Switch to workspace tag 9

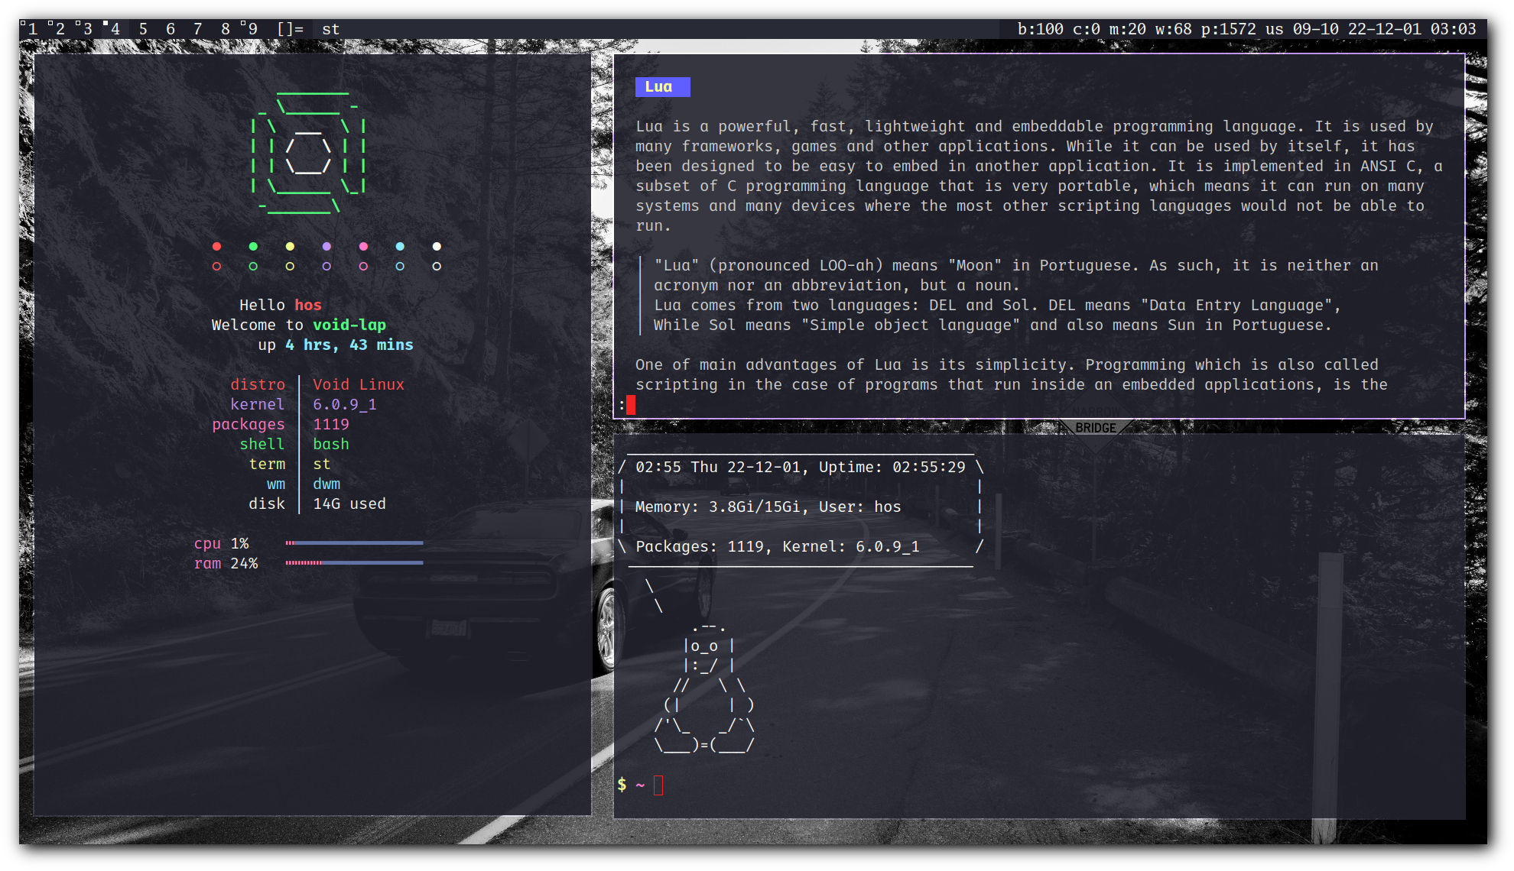[252, 29]
